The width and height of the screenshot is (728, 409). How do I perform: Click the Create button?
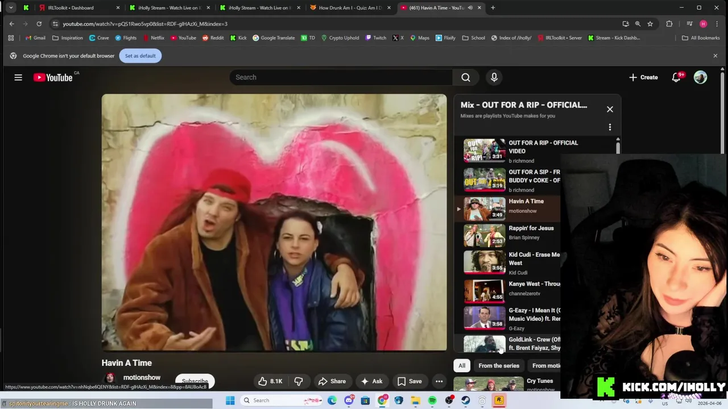[x=643, y=77]
